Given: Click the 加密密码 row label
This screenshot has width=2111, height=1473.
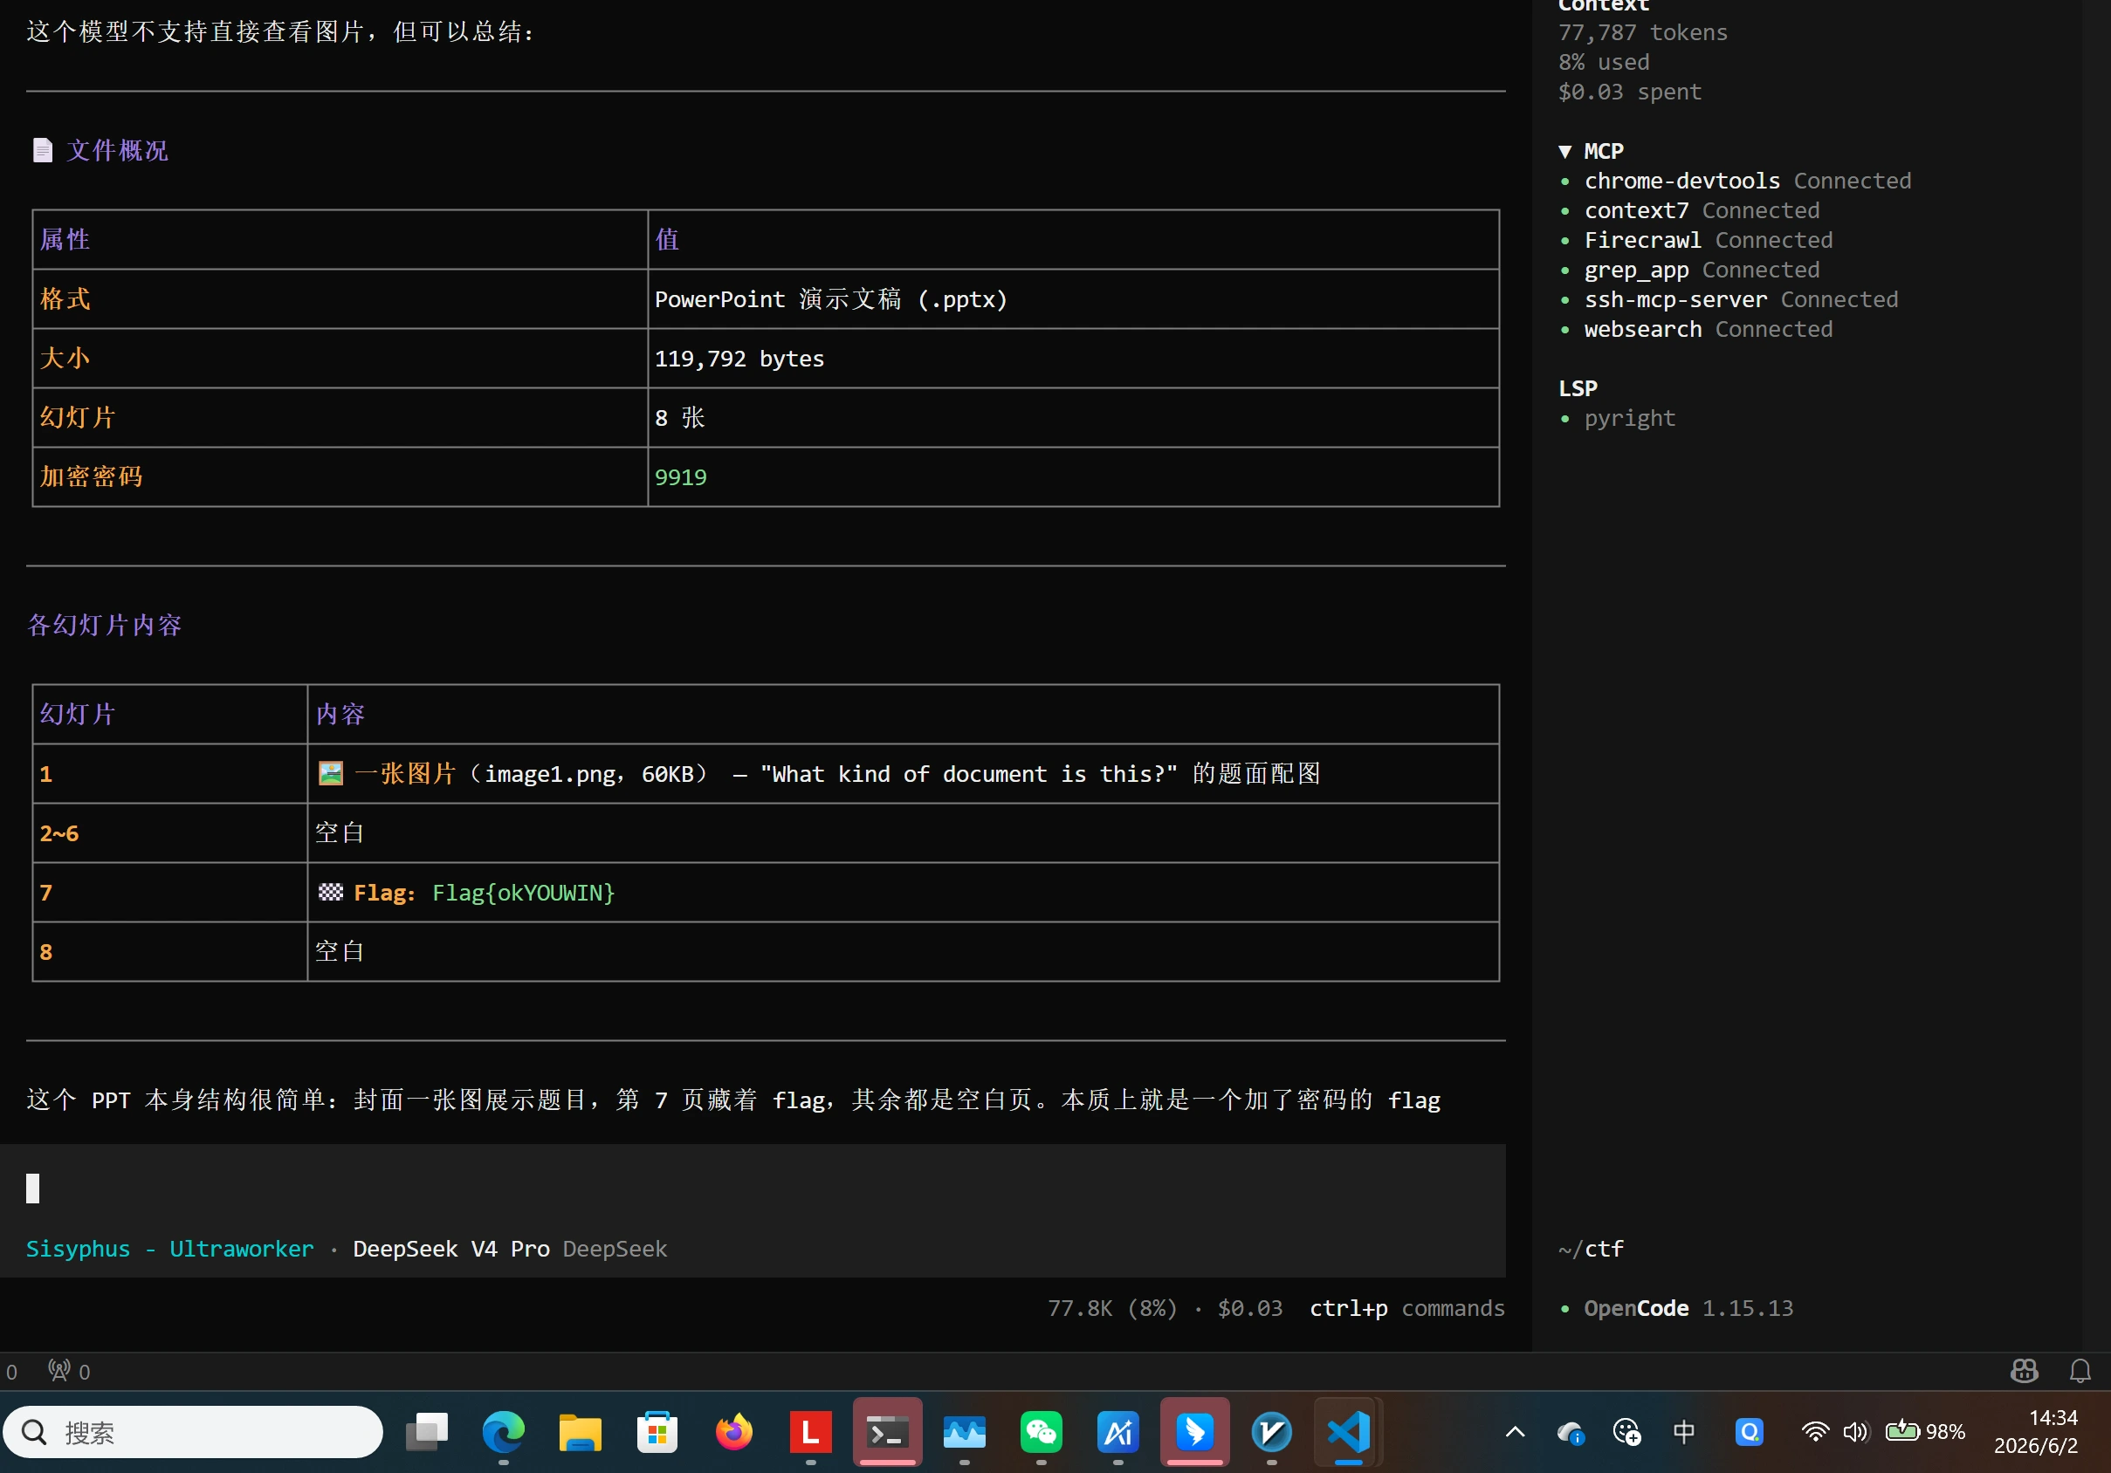Looking at the screenshot, I should (x=91, y=477).
